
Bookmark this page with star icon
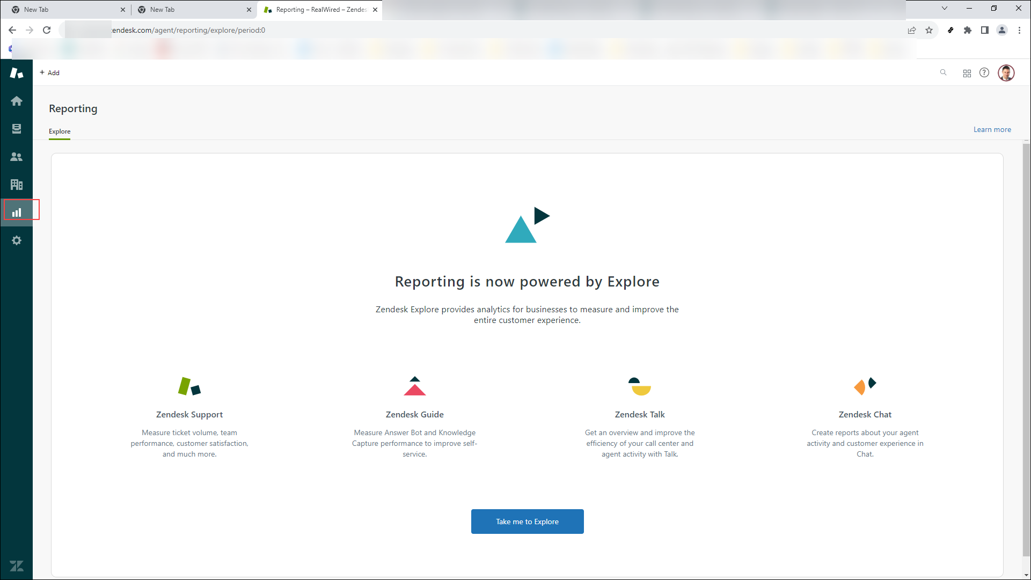[x=929, y=30]
